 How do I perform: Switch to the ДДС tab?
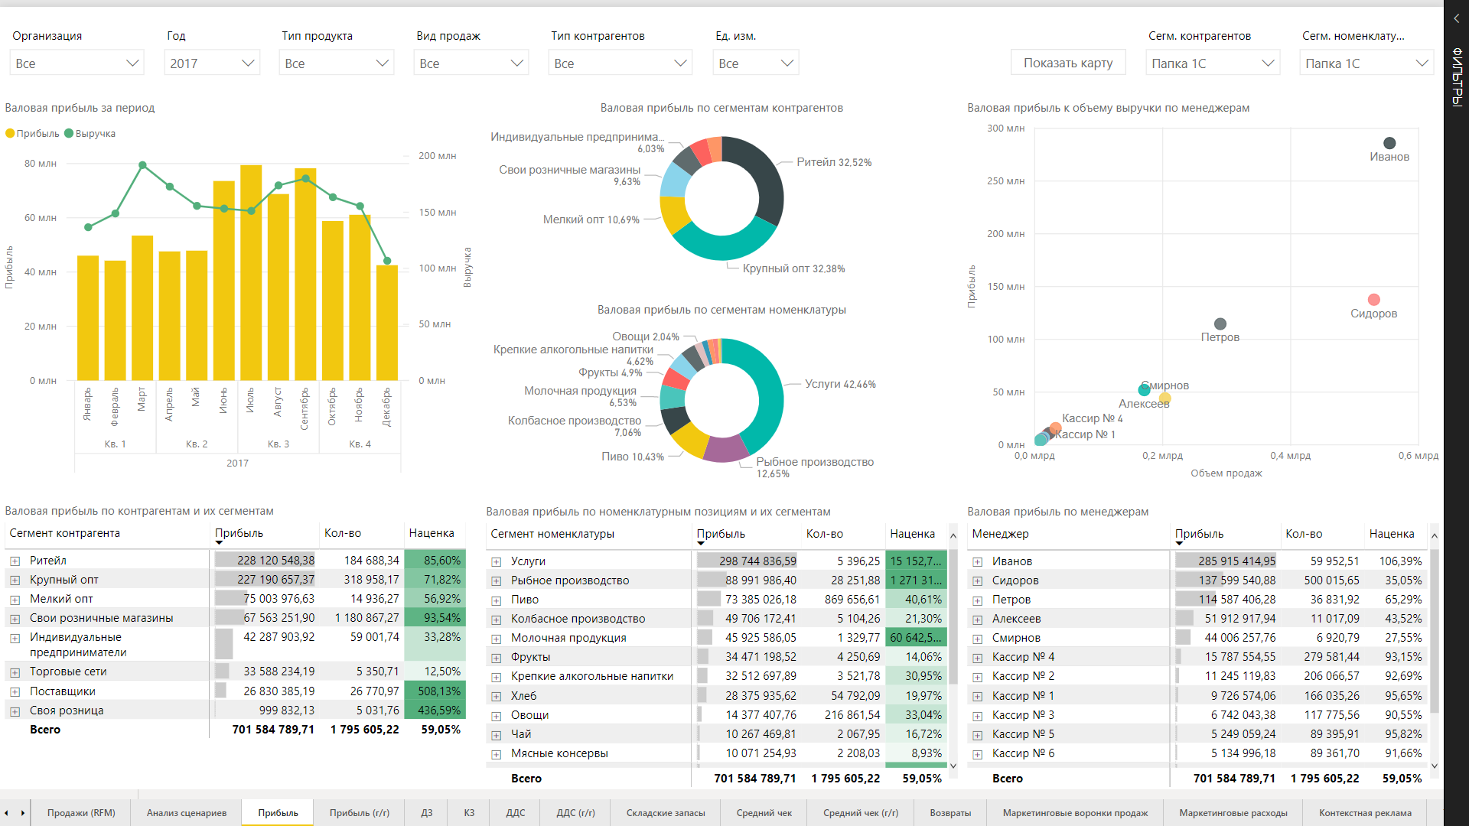516,812
